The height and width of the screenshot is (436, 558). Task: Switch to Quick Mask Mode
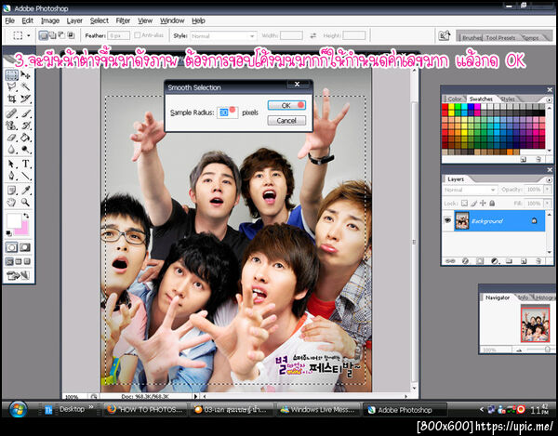click(x=25, y=247)
